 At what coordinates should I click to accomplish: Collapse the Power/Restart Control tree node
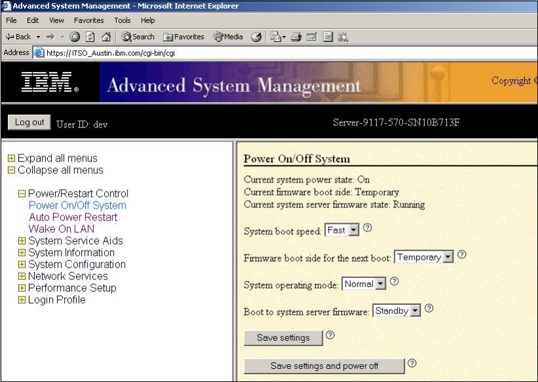22,194
